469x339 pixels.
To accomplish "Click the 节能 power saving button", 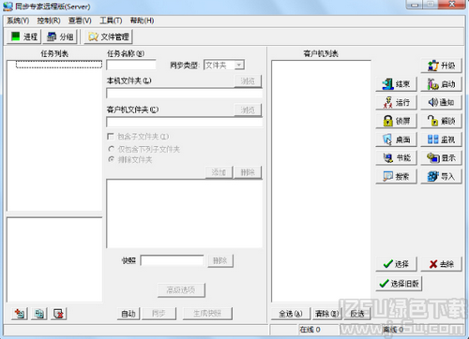I will coord(396,158).
